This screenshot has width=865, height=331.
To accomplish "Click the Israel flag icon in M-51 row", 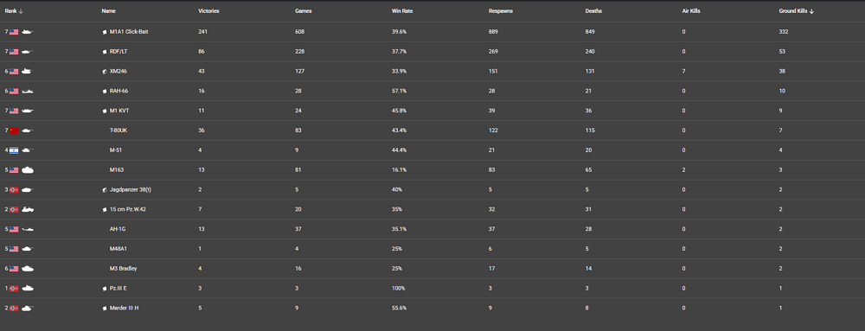I will click(x=14, y=150).
